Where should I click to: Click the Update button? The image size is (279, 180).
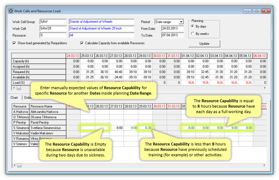pyautogui.click(x=204, y=44)
